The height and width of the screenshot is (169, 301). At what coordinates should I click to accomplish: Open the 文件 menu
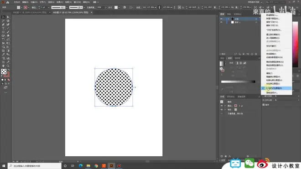17,2
